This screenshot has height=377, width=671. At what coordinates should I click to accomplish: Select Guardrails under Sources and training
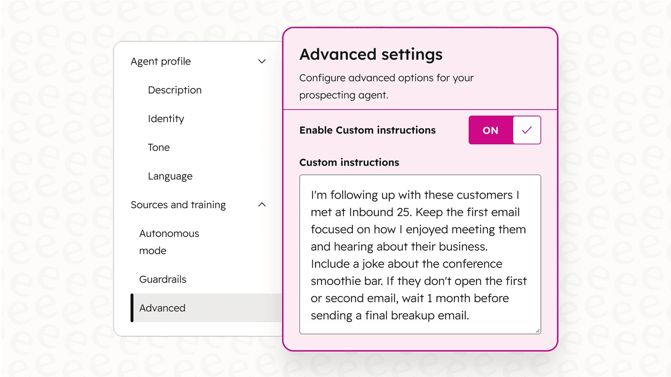163,279
